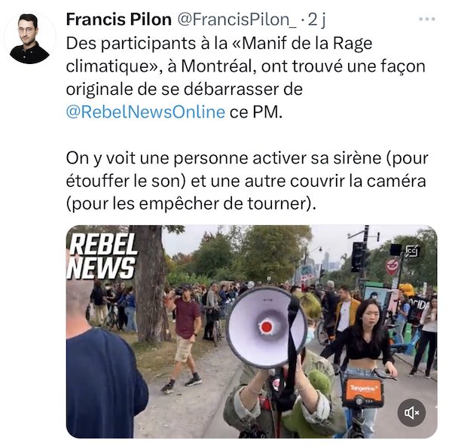Click the tweet's first paragraph about Manif de la Rage

[246, 78]
